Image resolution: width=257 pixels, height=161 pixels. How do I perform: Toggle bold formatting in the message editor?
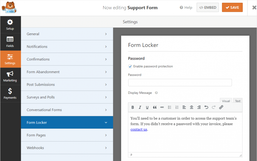[133, 107]
